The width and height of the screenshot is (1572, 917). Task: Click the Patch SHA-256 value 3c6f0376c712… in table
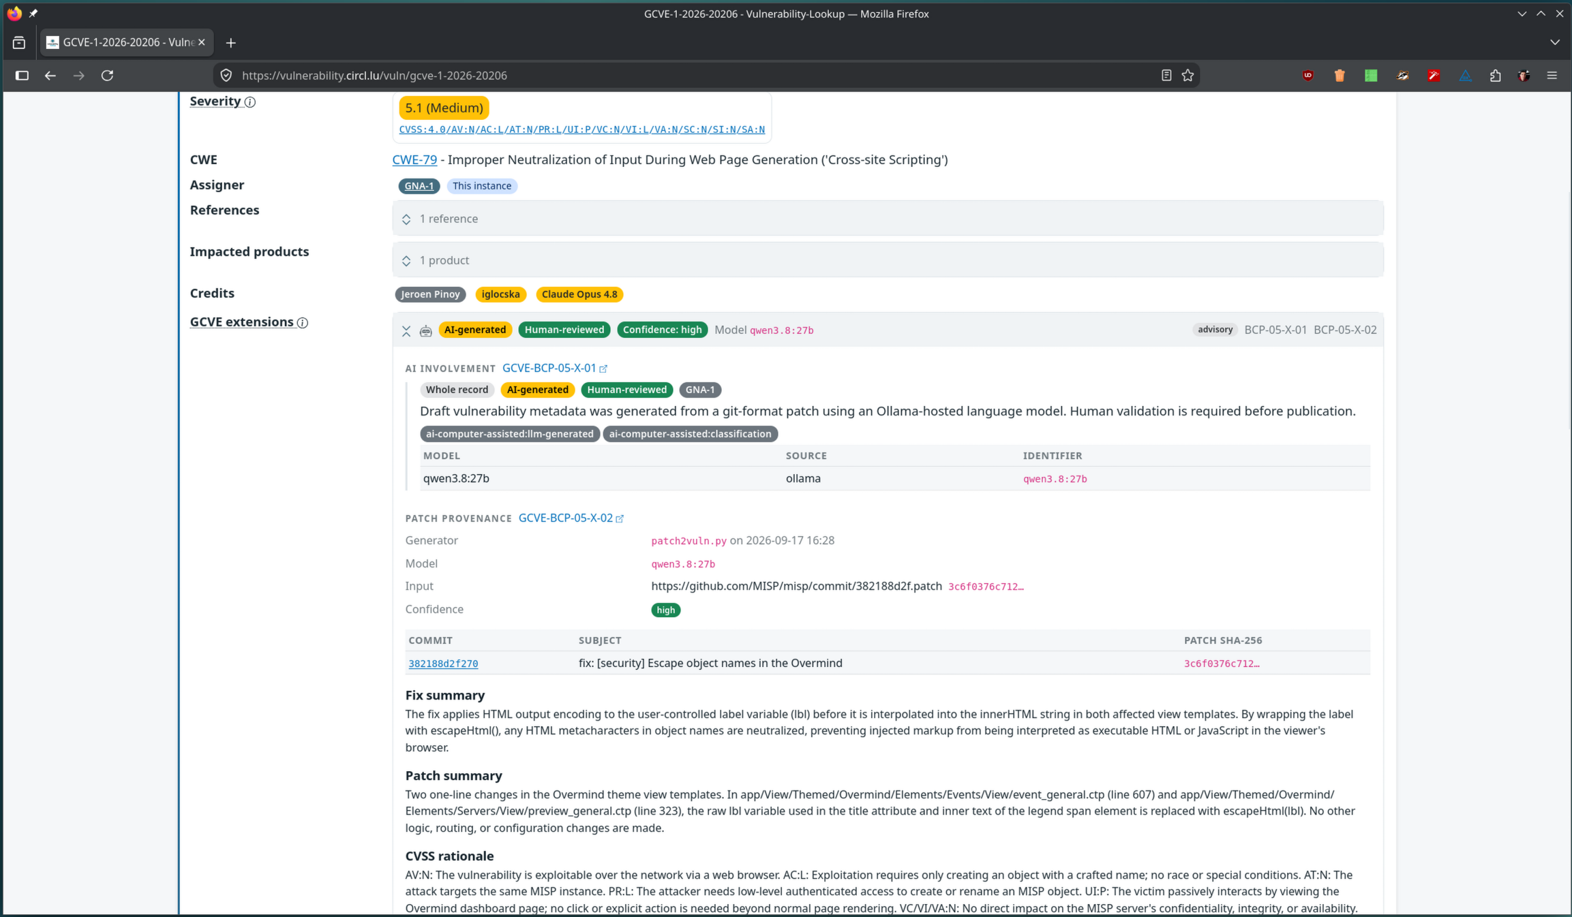coord(1222,664)
